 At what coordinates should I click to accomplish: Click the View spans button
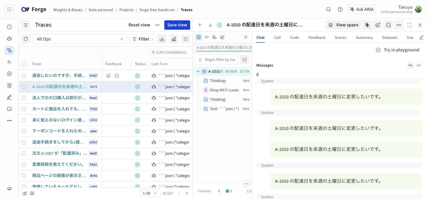tap(343, 25)
